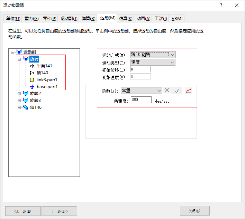Switch to the 单位(U) tab
The width and height of the screenshot is (245, 219).
coord(13,19)
